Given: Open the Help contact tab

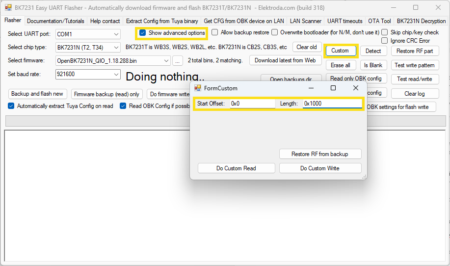Looking at the screenshot, I should coord(105,21).
